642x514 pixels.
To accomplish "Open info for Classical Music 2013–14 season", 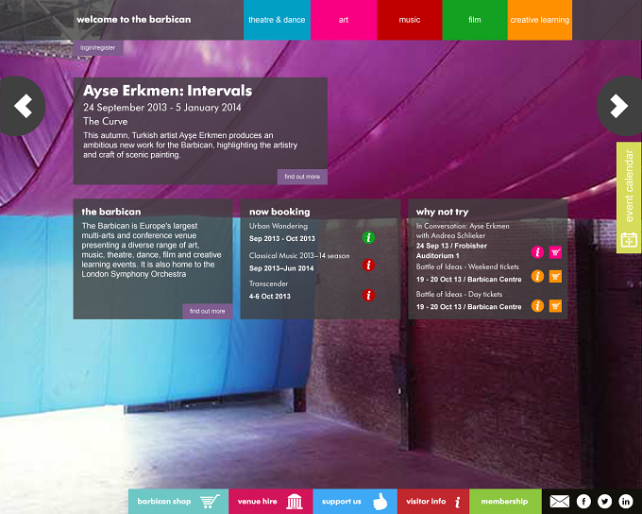I will coord(368,266).
